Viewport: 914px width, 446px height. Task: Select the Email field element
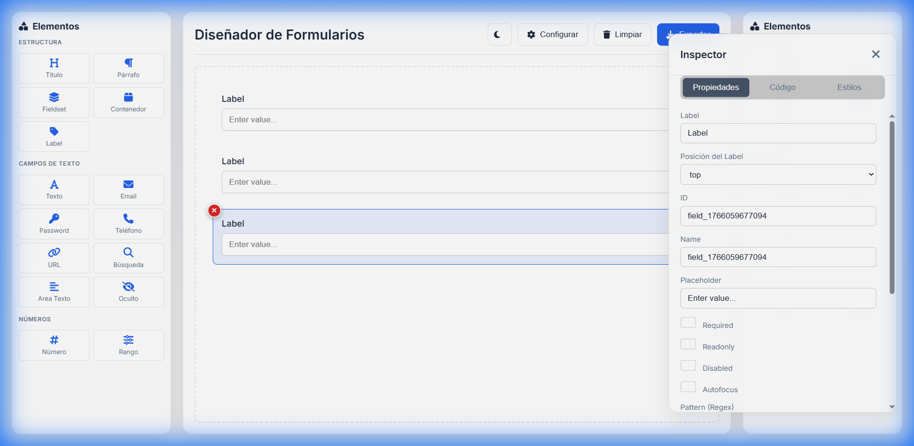coord(128,189)
